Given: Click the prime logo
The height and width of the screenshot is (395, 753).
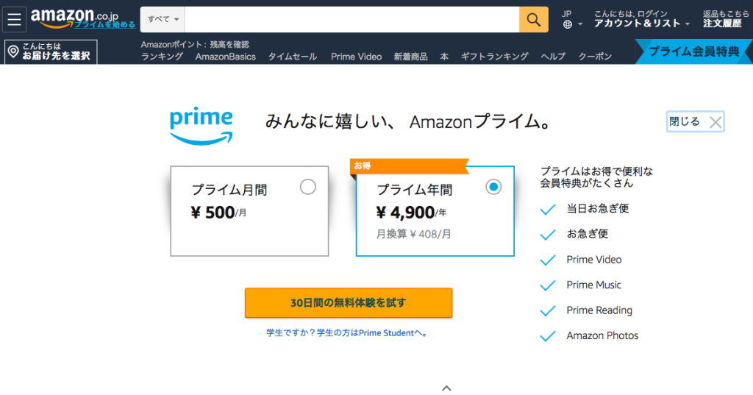Looking at the screenshot, I should pos(201,126).
